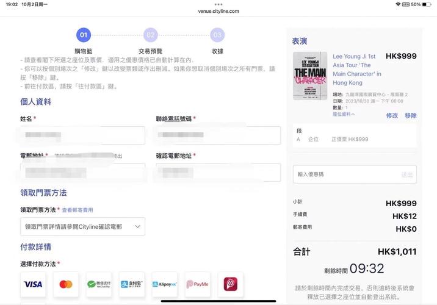Click the 姓名 name input field
This screenshot has height=305, width=437.
(82, 135)
